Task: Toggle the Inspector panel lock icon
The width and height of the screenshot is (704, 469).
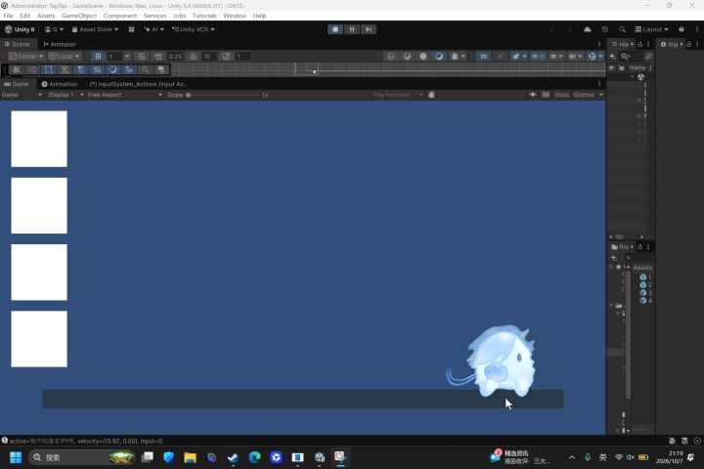Action: pyautogui.click(x=688, y=44)
